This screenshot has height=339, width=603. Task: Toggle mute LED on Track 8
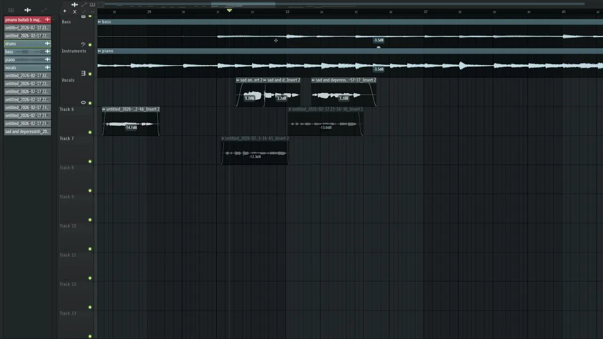(x=90, y=191)
